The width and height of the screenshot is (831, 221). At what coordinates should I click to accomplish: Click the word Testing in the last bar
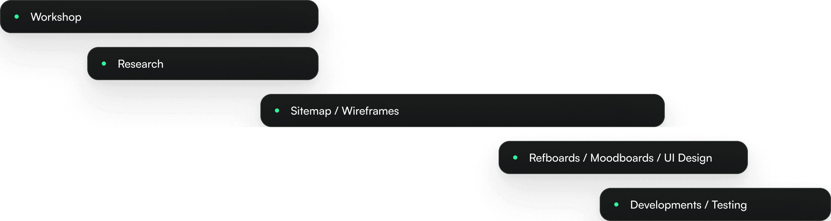pyautogui.click(x=729, y=205)
